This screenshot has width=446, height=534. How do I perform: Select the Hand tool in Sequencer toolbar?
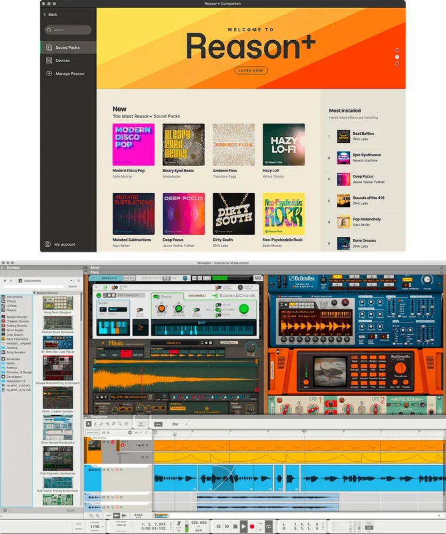(x=126, y=424)
